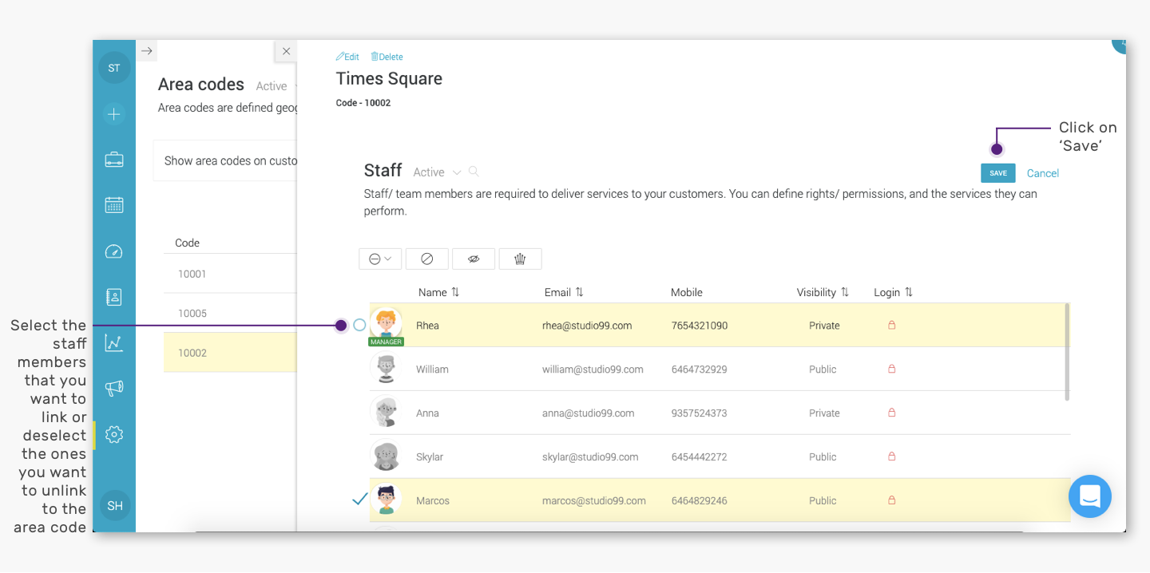
Task: Click the crossed-eye visibility toolbar button
Action: point(473,259)
